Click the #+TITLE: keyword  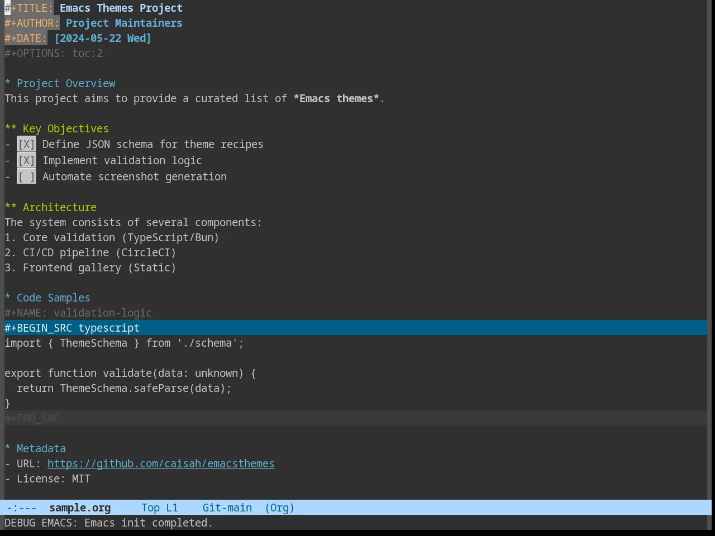tap(29, 8)
